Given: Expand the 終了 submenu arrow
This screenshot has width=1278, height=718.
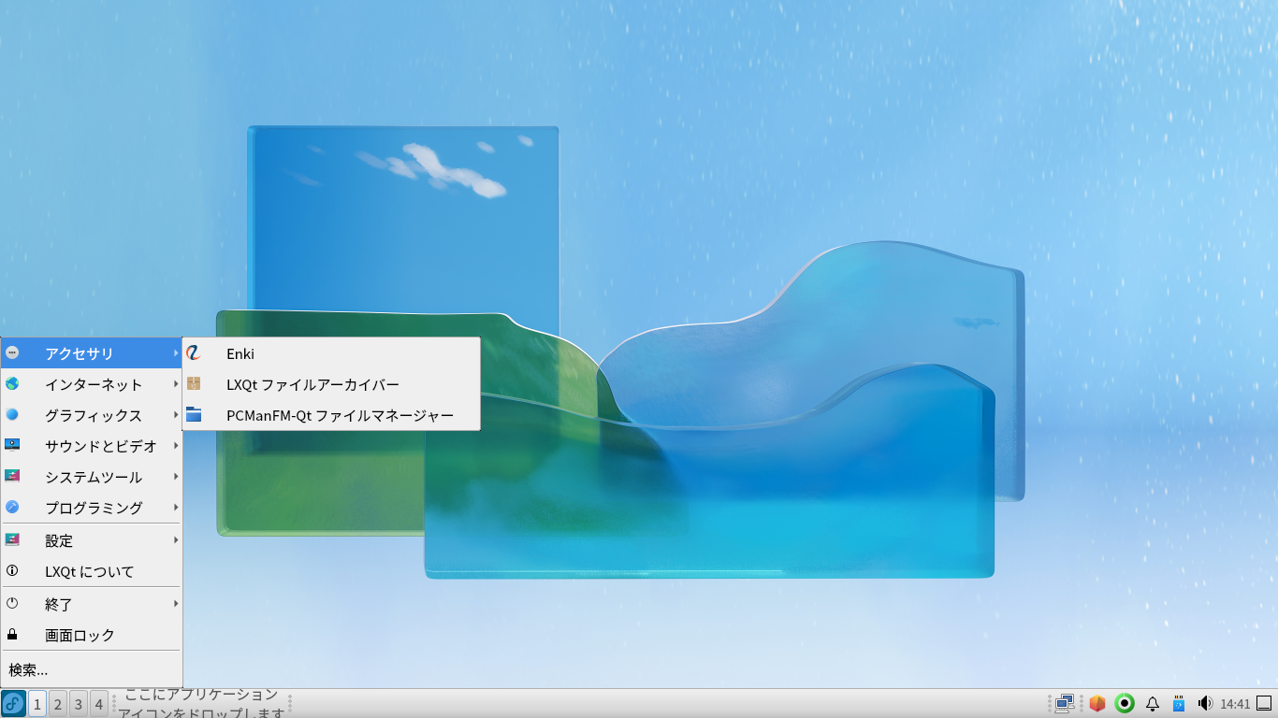Looking at the screenshot, I should pyautogui.click(x=176, y=603).
